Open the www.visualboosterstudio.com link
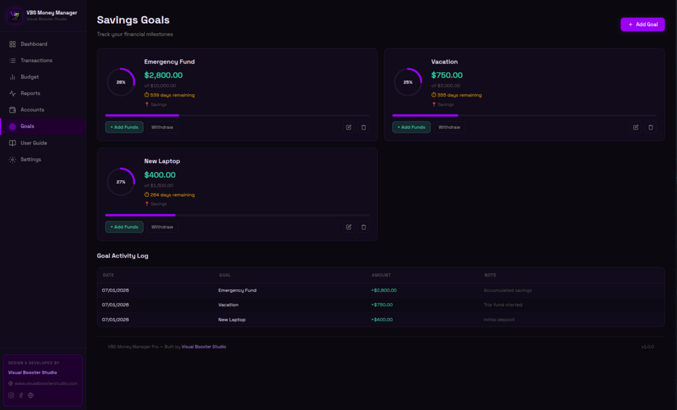677x410 pixels. [46, 384]
